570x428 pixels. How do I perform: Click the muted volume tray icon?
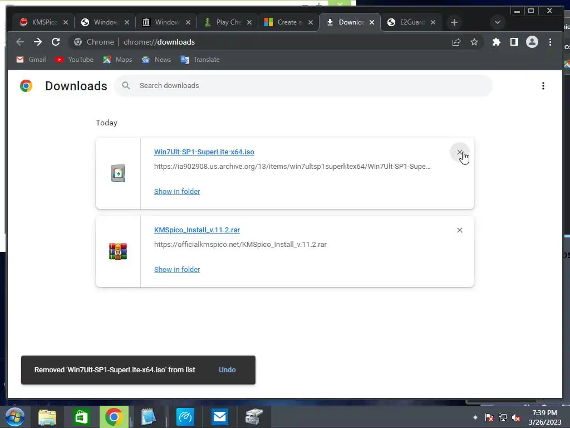516,417
